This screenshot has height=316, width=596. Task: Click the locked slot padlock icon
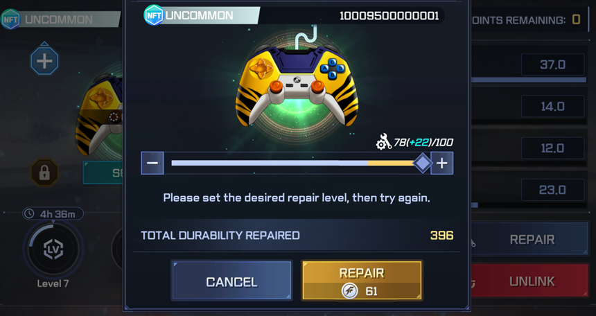(45, 173)
